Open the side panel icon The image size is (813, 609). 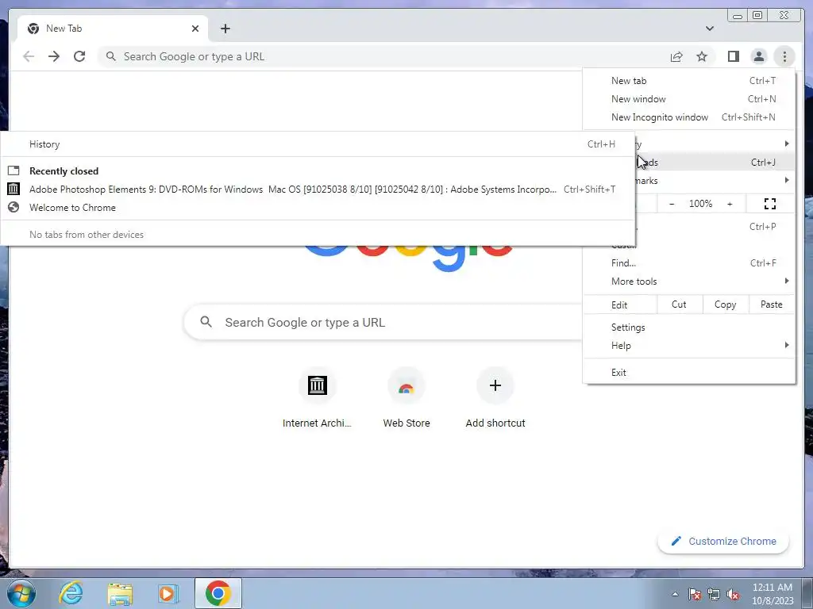(x=733, y=56)
